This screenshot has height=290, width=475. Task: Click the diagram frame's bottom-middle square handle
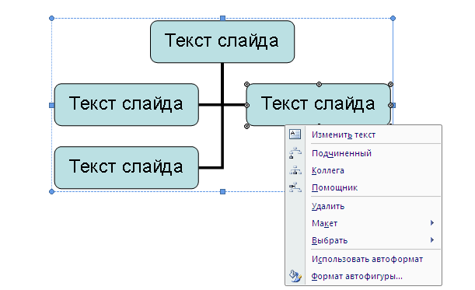(x=222, y=191)
